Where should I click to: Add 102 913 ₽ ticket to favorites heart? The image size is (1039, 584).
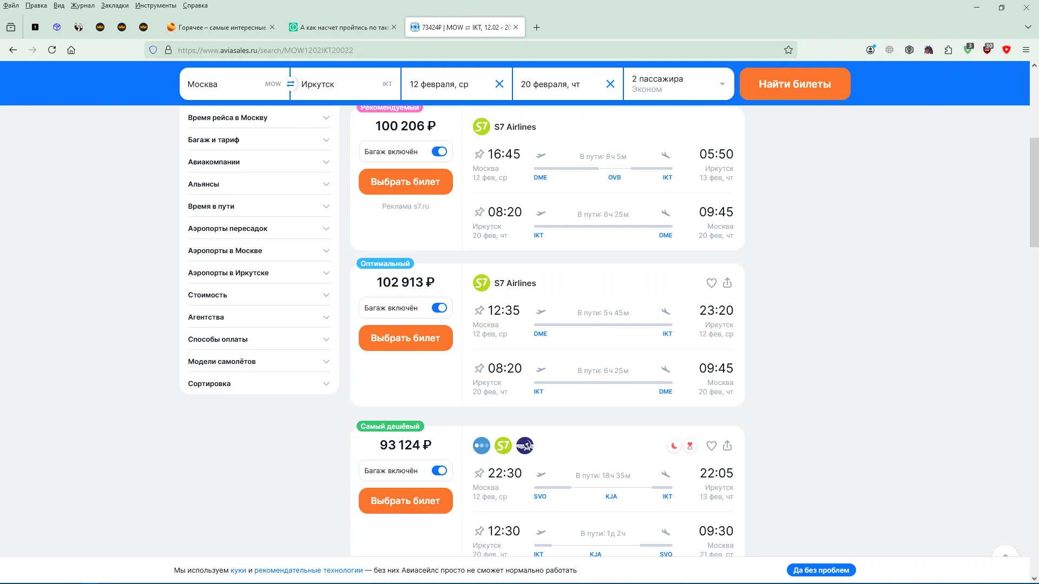(712, 283)
